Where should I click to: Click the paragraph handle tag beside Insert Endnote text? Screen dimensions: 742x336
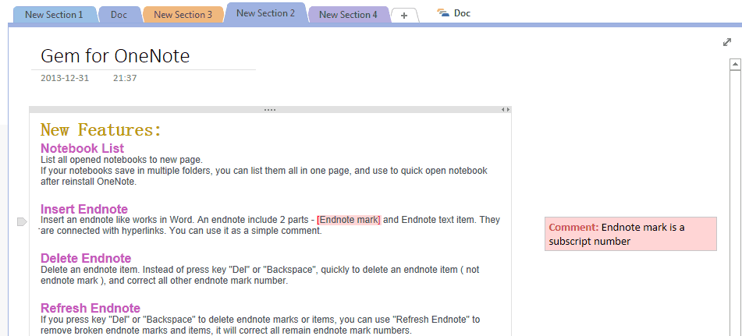click(x=23, y=221)
